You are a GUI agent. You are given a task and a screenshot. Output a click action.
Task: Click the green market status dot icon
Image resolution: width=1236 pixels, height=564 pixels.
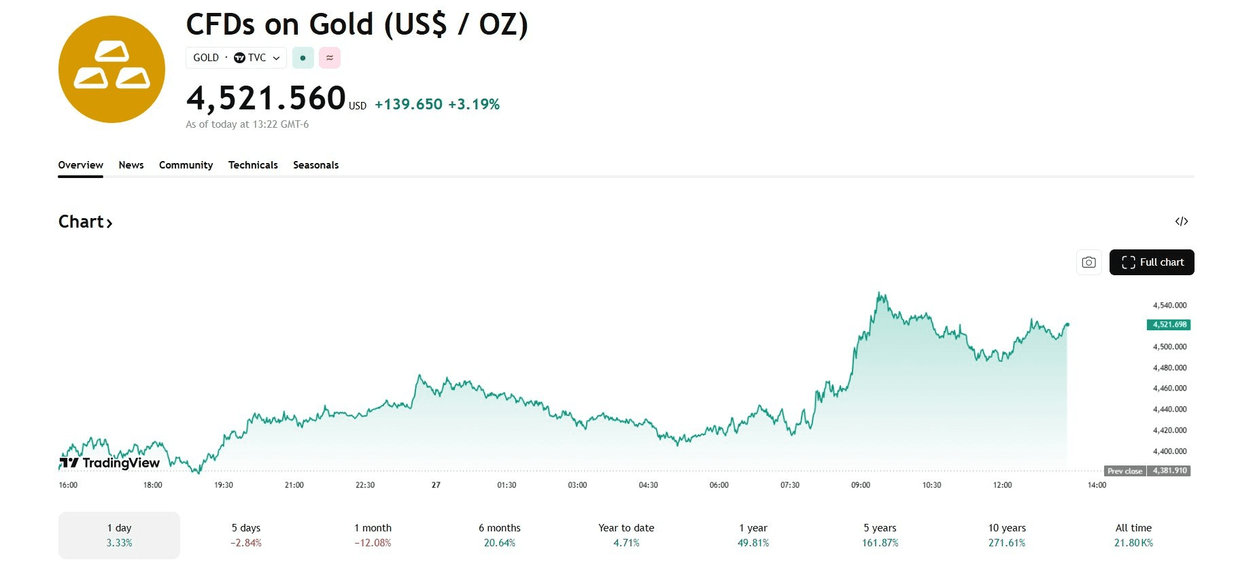[x=303, y=58]
